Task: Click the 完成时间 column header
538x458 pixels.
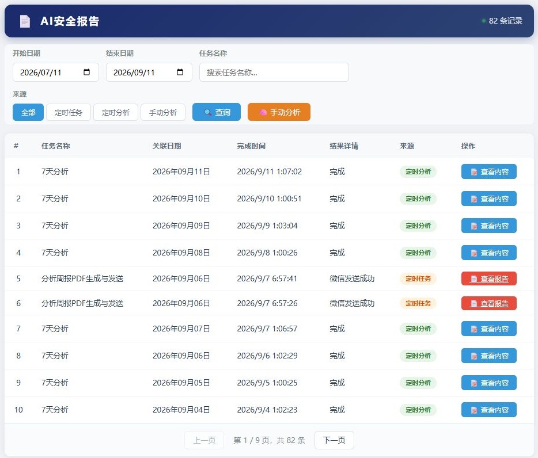Action: [x=251, y=146]
